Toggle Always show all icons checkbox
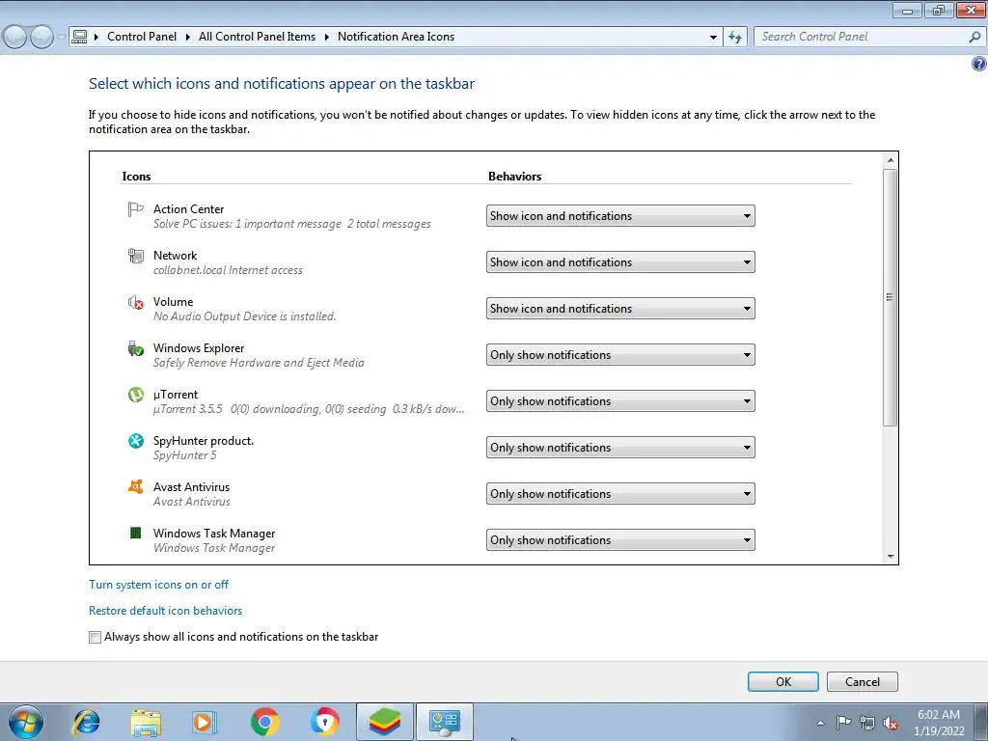The image size is (988, 741). [x=95, y=637]
